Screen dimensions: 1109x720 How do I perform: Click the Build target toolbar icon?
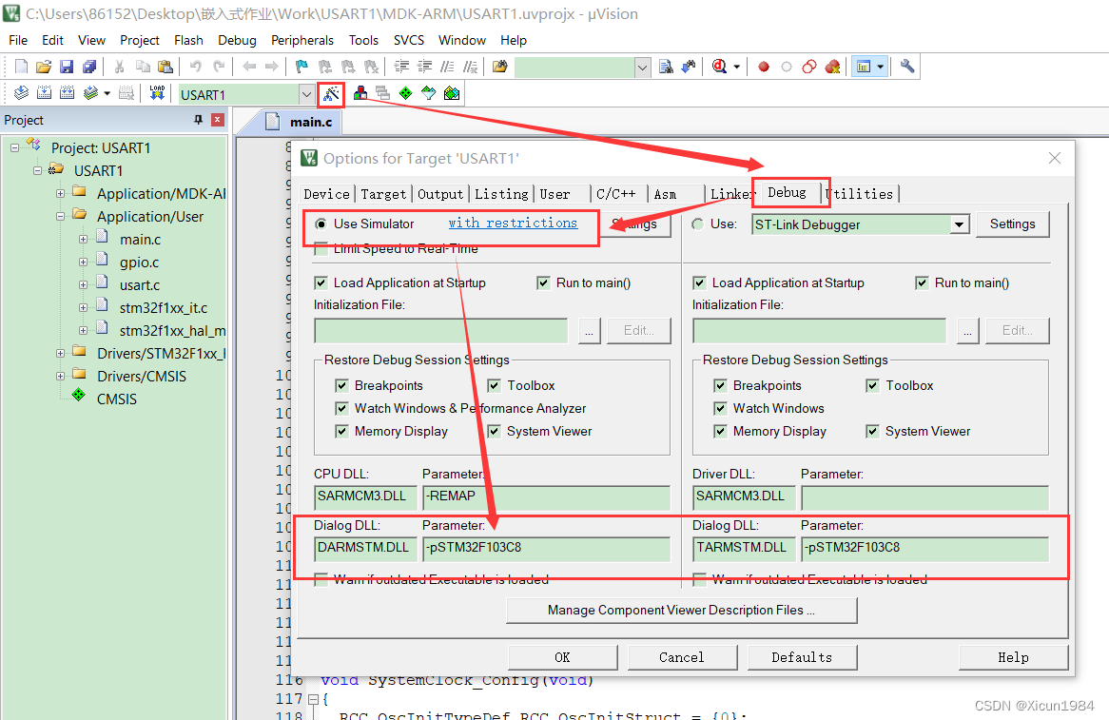[44, 93]
